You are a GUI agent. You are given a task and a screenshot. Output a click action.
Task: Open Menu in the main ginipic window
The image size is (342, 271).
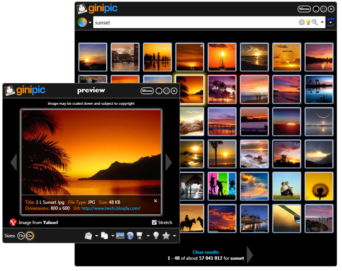[304, 9]
